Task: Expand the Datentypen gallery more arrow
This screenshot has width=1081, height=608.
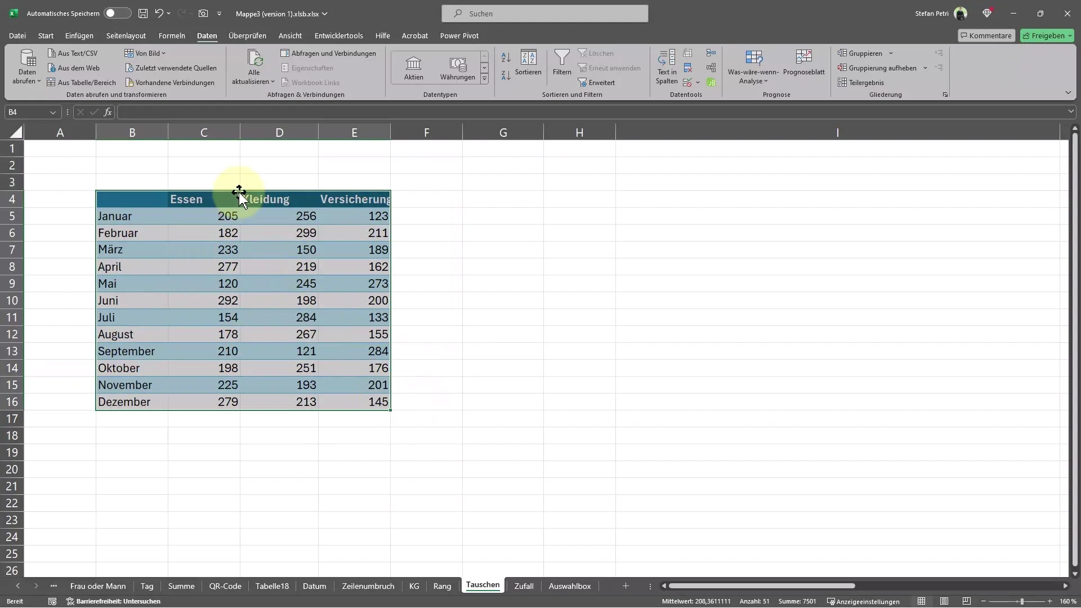Action: 484,79
